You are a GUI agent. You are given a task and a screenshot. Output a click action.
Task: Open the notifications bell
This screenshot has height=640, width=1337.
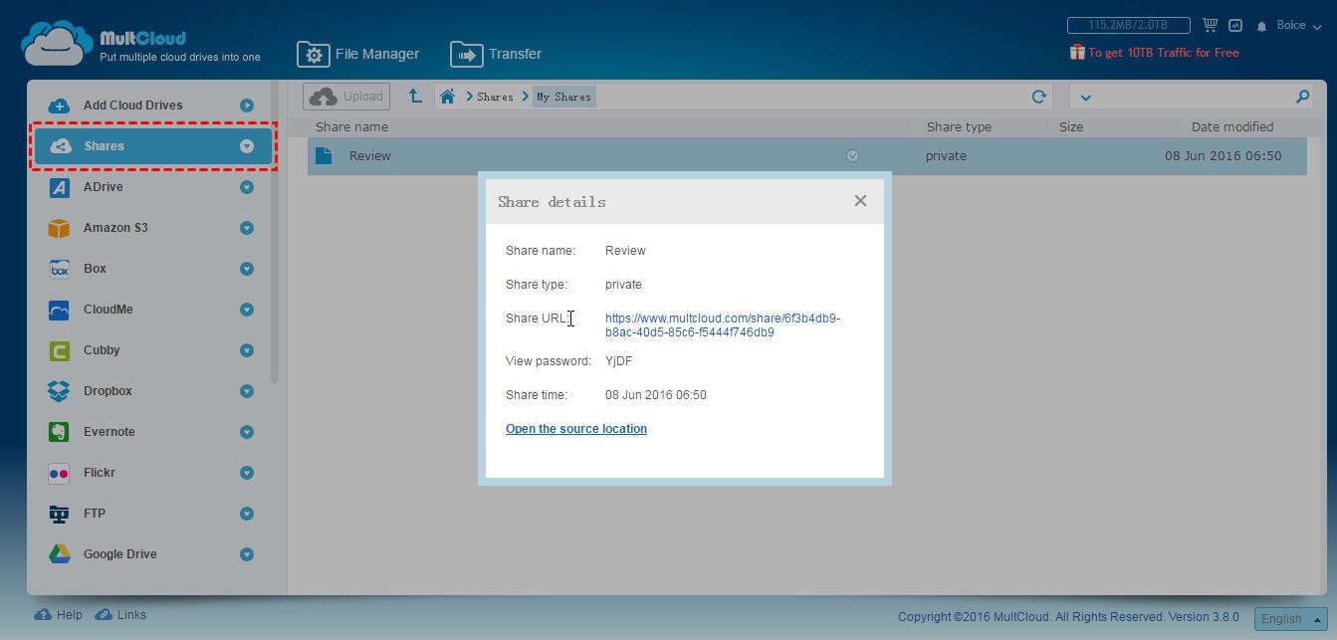(x=1261, y=26)
